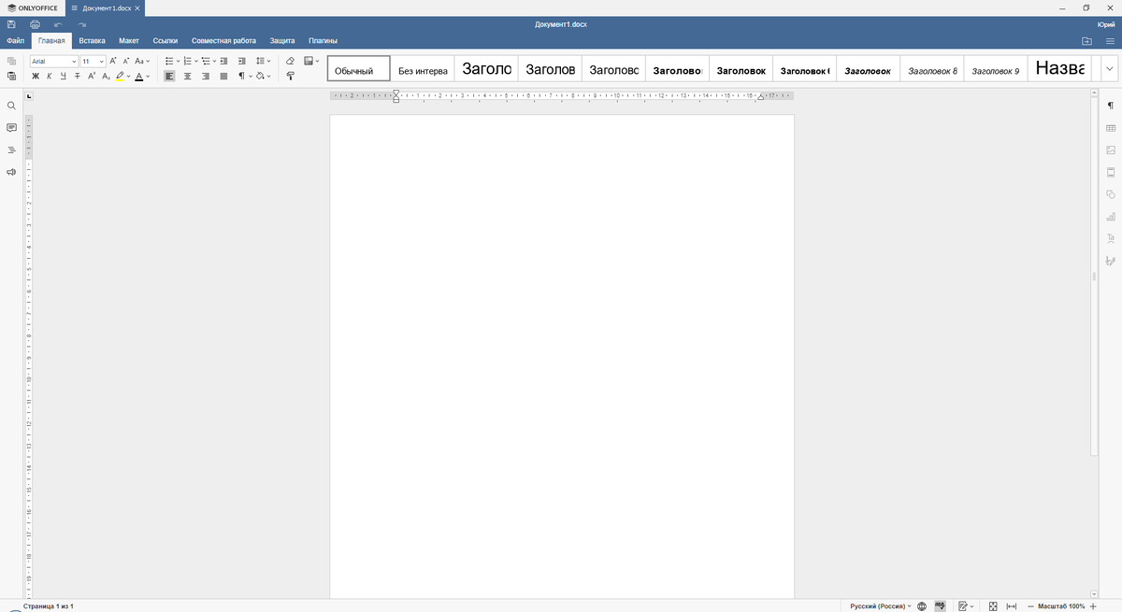Screen dimensions: 1122x612
Task: Switch to the Вставка tab
Action: click(92, 41)
